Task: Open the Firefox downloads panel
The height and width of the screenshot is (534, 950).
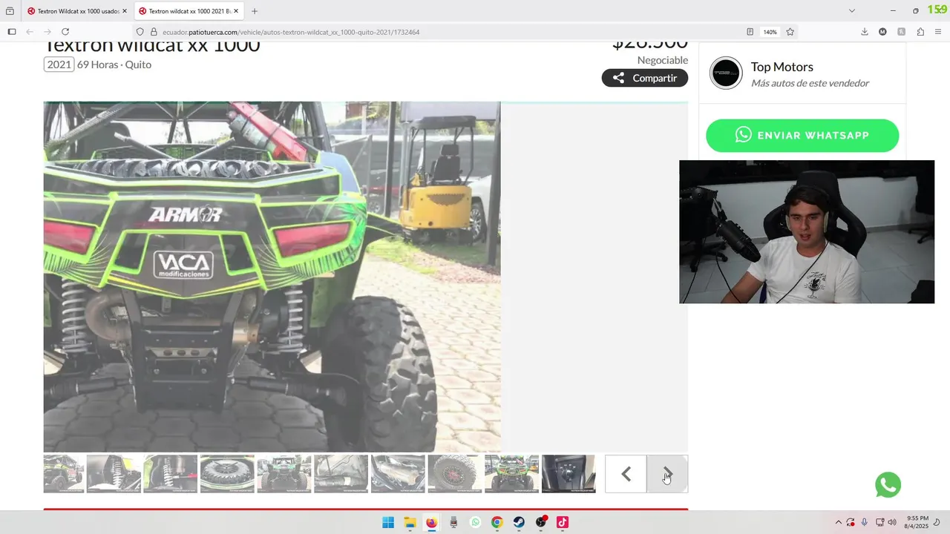Action: pos(865,32)
